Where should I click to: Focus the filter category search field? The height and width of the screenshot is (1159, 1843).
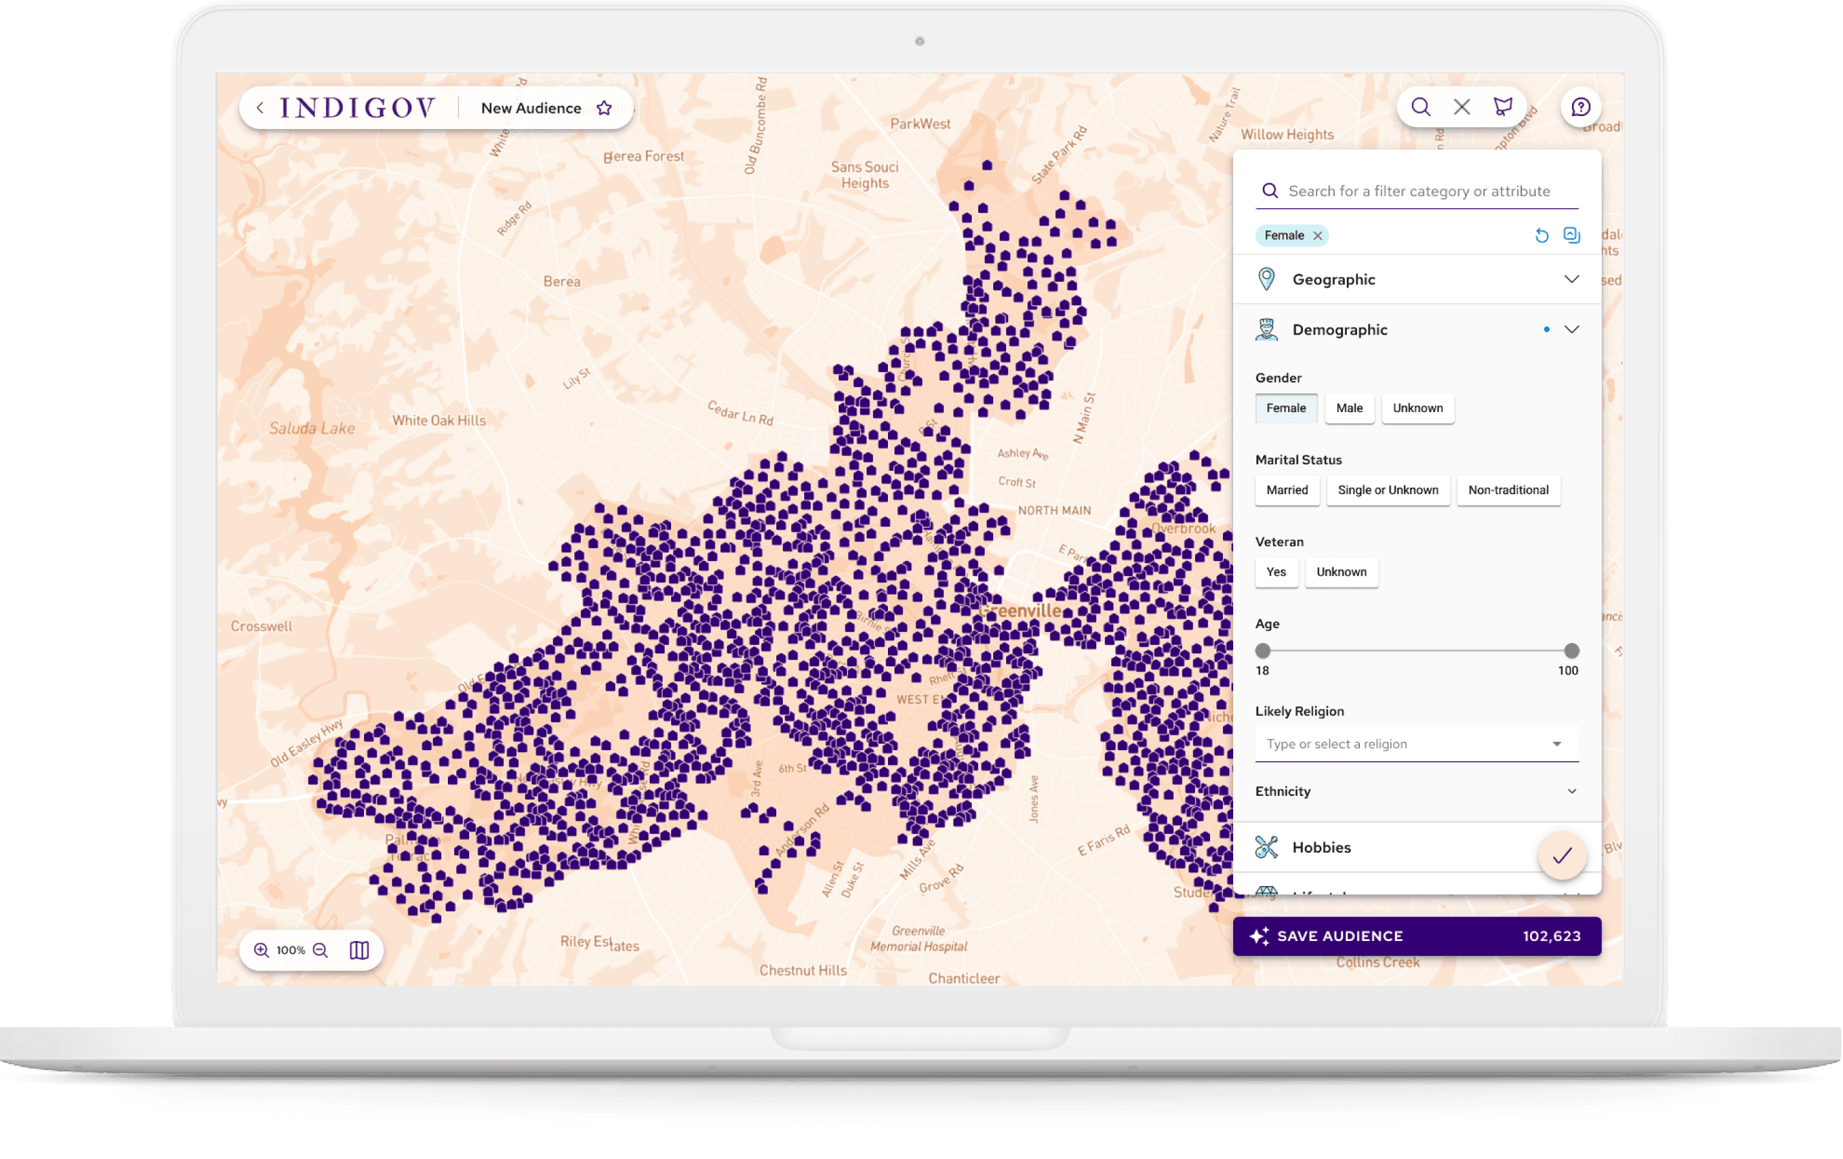[1416, 192]
